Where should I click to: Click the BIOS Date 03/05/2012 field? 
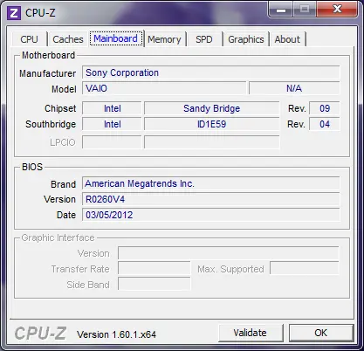click(x=211, y=215)
